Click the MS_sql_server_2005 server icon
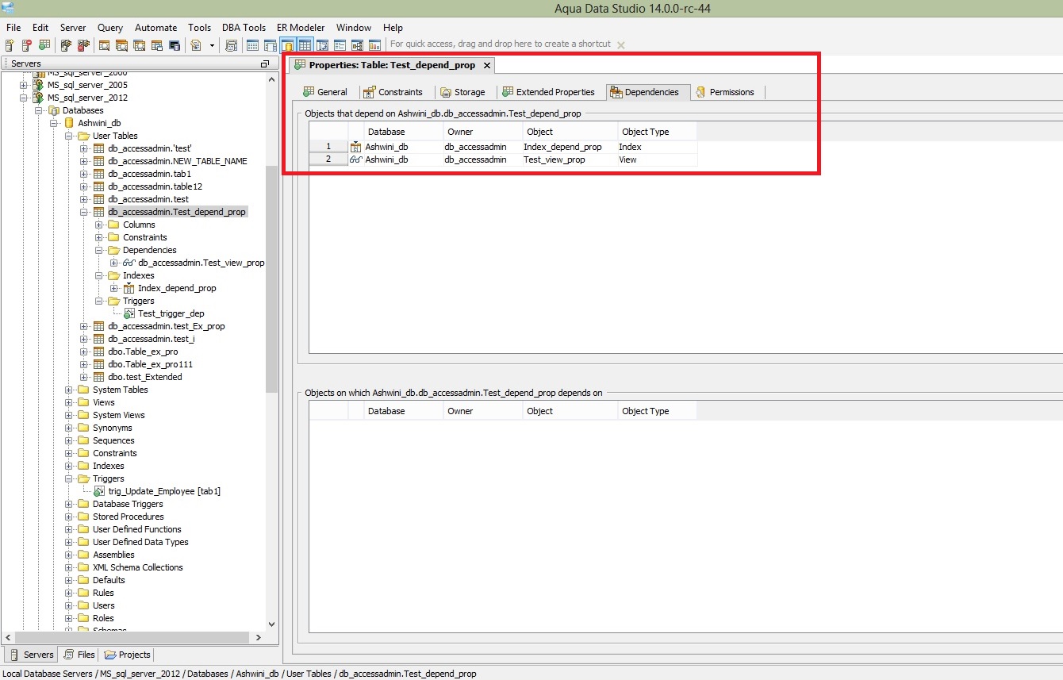The image size is (1063, 680). coord(37,85)
